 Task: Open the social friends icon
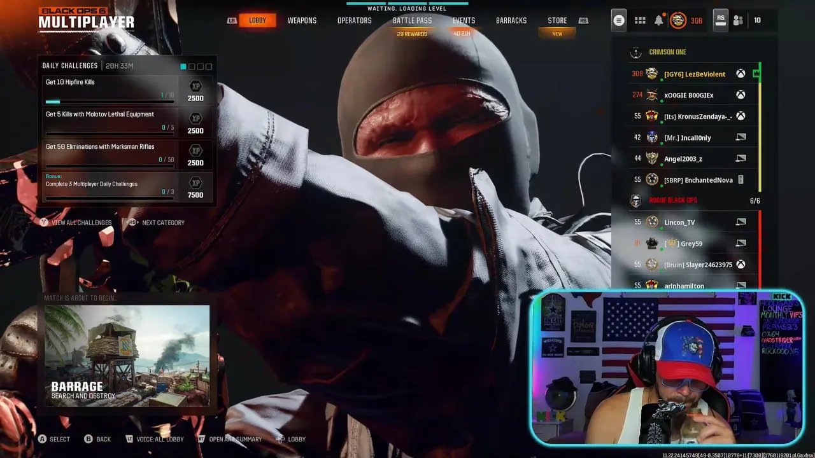[738, 20]
